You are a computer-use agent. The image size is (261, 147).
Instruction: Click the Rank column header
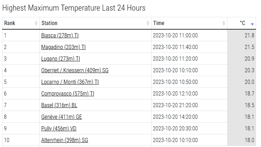21,23
